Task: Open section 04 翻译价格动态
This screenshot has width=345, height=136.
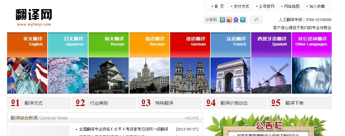Action: tap(235, 103)
